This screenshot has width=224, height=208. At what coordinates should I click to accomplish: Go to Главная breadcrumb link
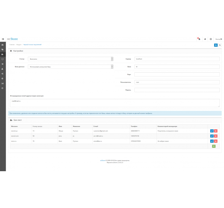point(12,44)
